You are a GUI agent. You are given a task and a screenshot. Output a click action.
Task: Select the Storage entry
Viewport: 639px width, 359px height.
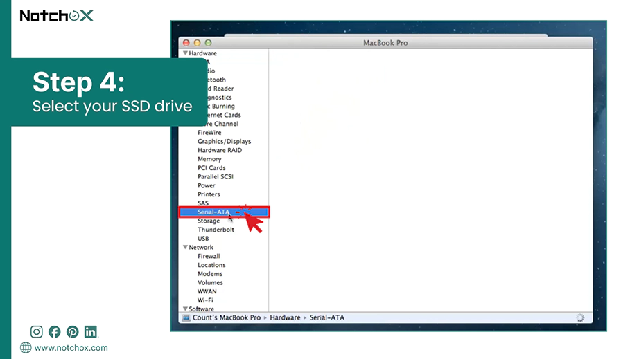pos(209,221)
